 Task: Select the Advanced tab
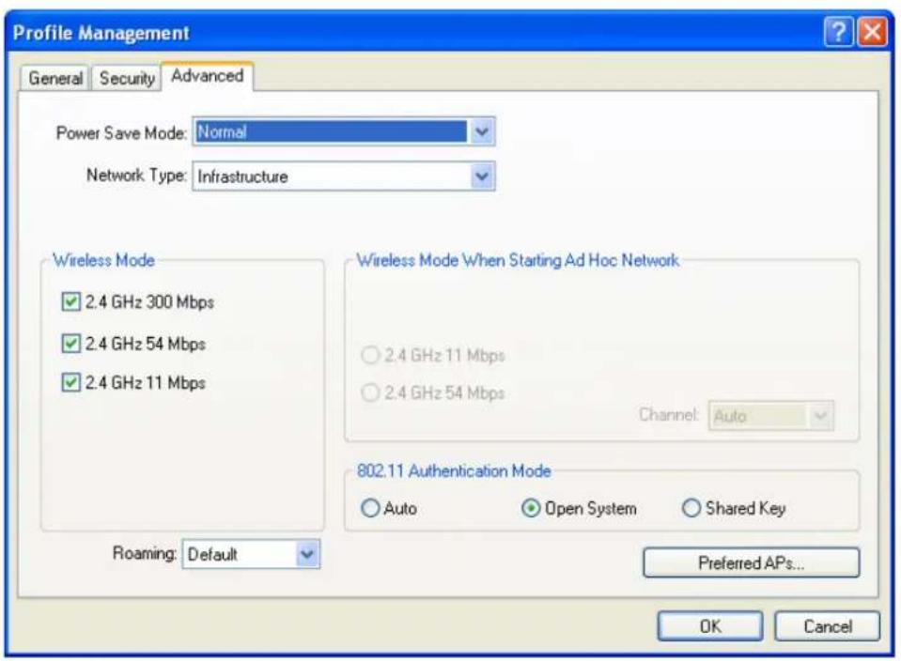207,76
